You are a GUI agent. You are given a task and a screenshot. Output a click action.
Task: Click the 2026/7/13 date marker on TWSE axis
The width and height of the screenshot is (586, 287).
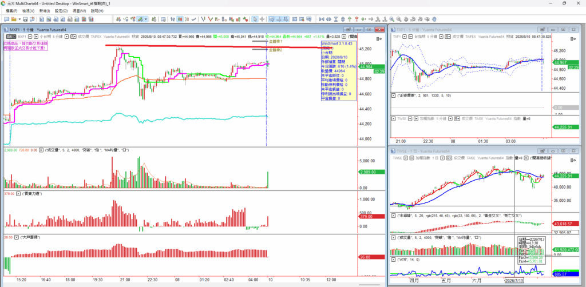pyautogui.click(x=514, y=280)
